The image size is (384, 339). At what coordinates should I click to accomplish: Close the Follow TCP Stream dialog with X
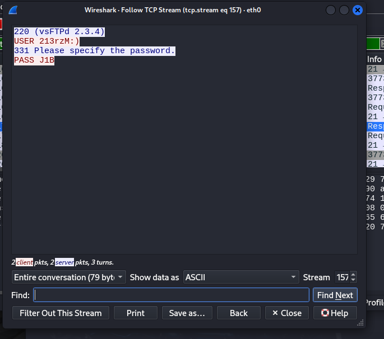(x=357, y=10)
